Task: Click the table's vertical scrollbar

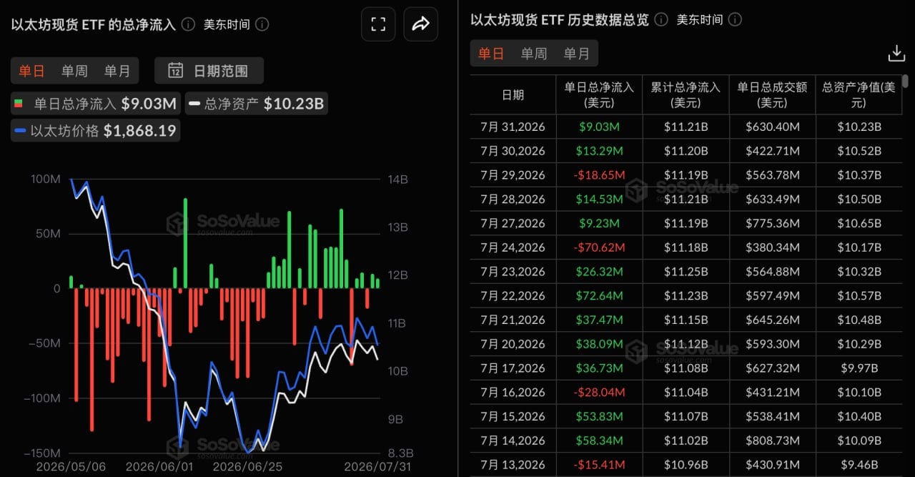Action: pos(906,81)
